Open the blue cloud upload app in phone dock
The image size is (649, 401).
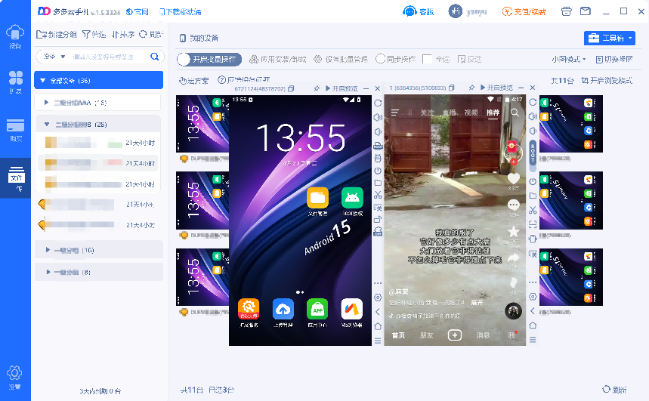coord(283,313)
